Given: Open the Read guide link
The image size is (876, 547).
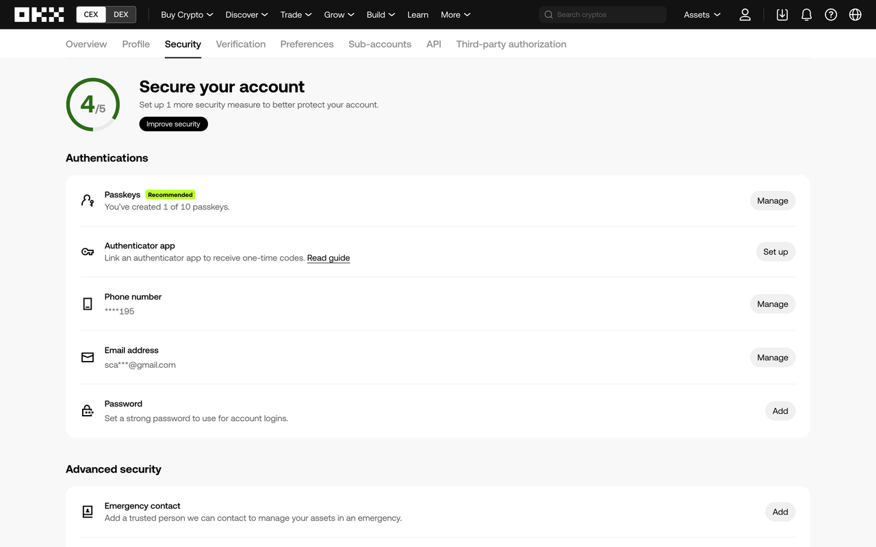Looking at the screenshot, I should coord(328,258).
